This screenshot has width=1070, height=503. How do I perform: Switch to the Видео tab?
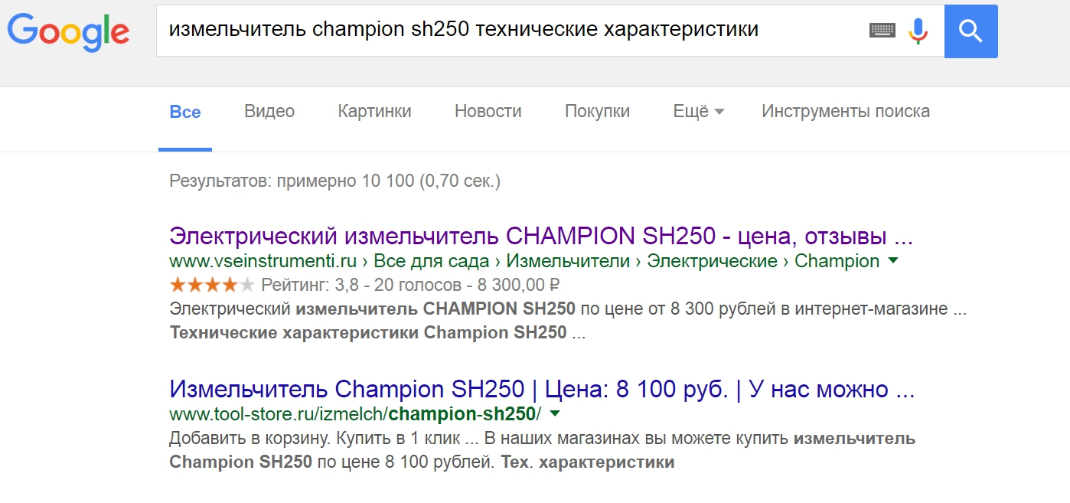point(269,112)
